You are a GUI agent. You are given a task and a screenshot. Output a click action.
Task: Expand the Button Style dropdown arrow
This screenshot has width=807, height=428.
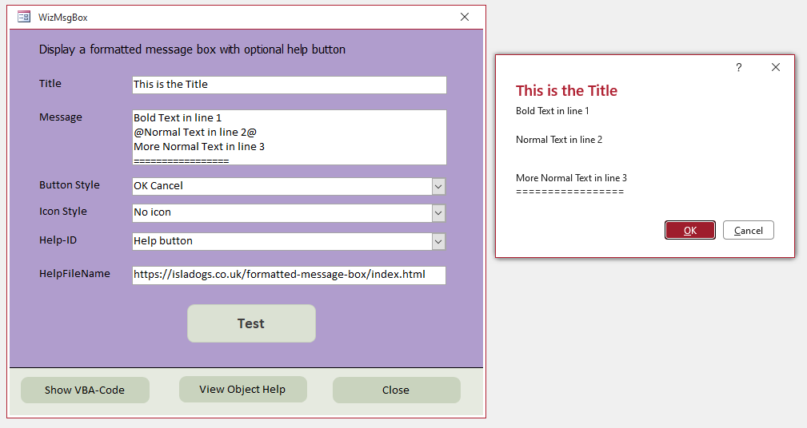point(438,186)
